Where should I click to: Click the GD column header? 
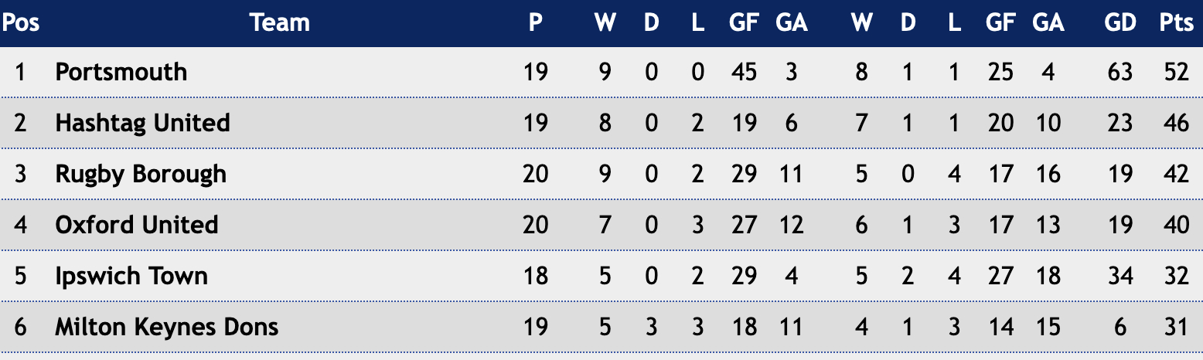pyautogui.click(x=1120, y=23)
